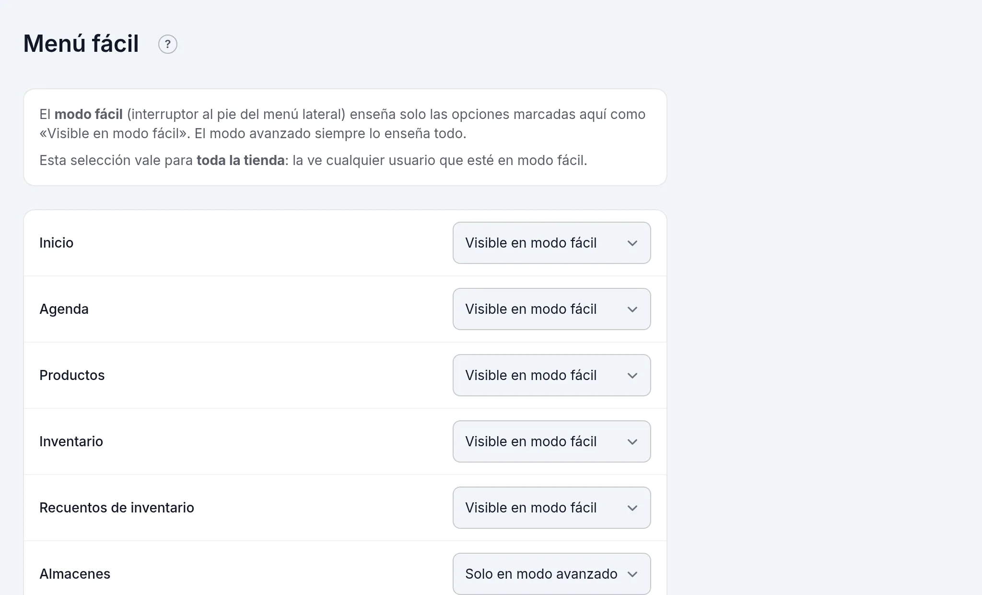Open the Almacenes visibility dropdown
This screenshot has width=982, height=595.
pyautogui.click(x=551, y=574)
